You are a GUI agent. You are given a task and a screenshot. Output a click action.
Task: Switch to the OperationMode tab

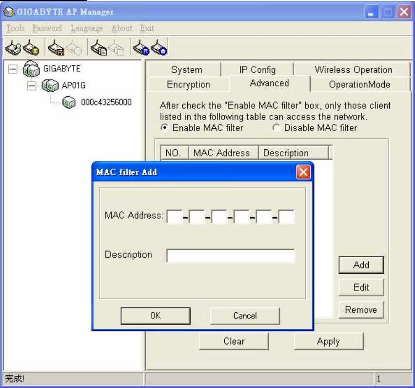pos(359,84)
